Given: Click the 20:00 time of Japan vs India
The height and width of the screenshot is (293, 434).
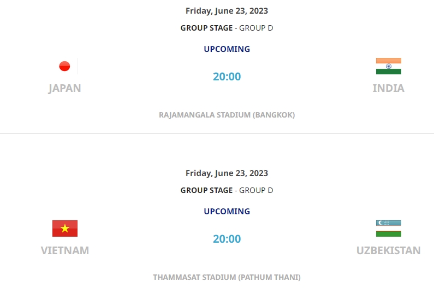Looking at the screenshot, I should click(227, 77).
